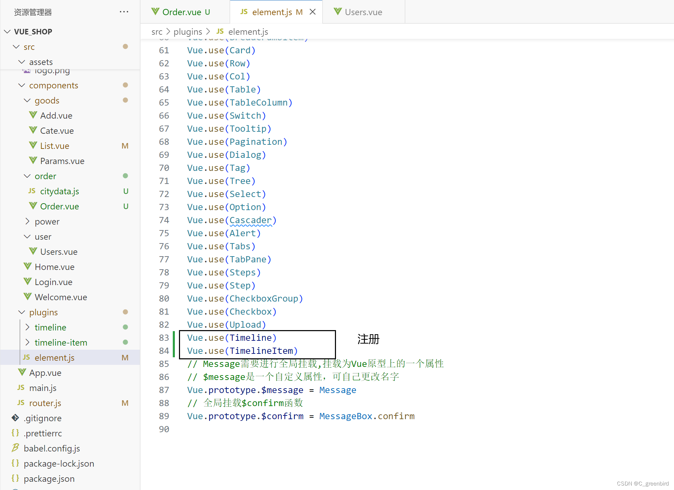The width and height of the screenshot is (674, 490).
Task: Open Add.vue via its Vue icon
Action: coord(33,115)
